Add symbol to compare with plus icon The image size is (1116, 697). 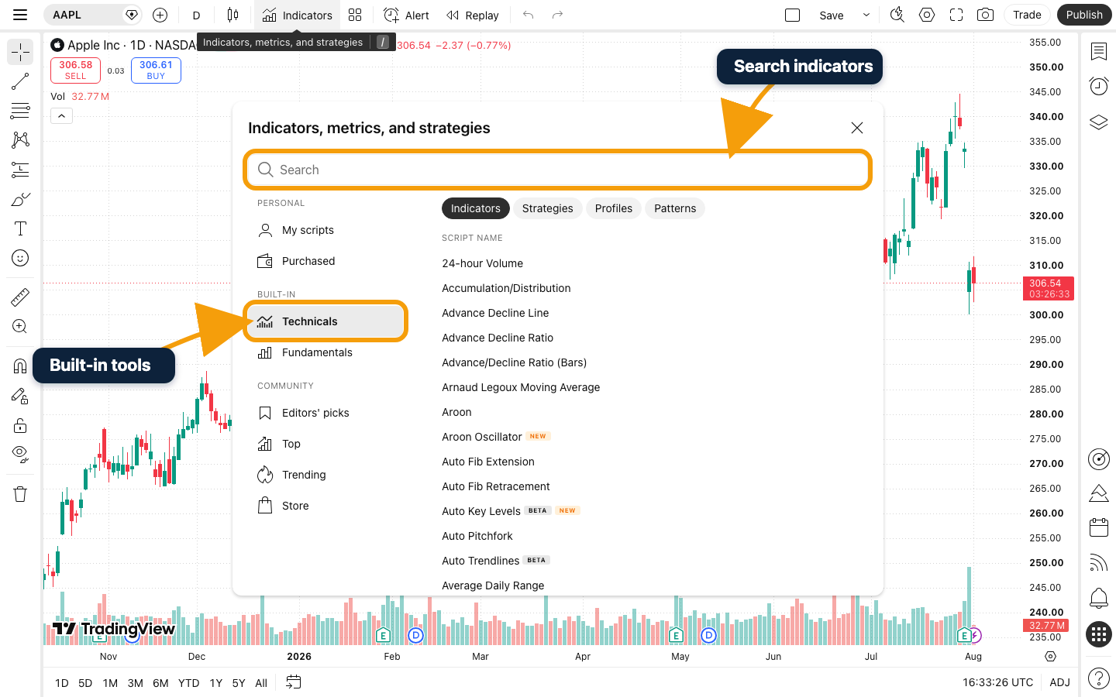[160, 15]
